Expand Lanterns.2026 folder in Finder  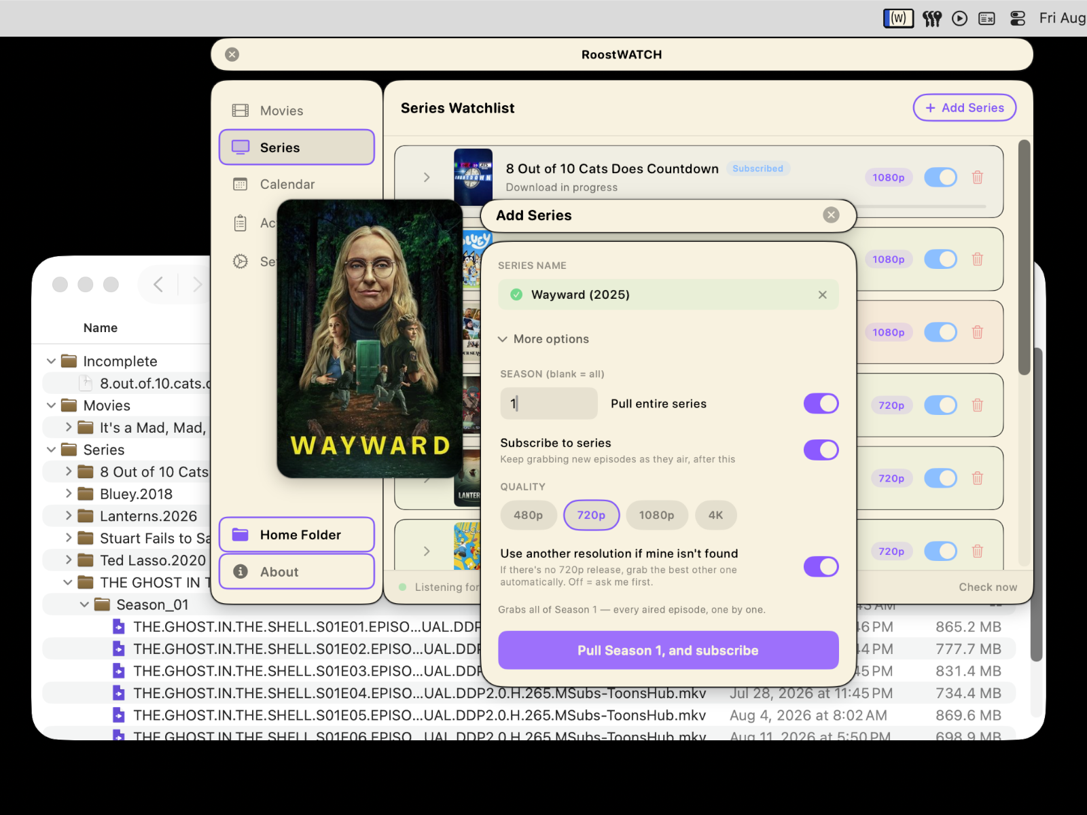(x=68, y=516)
